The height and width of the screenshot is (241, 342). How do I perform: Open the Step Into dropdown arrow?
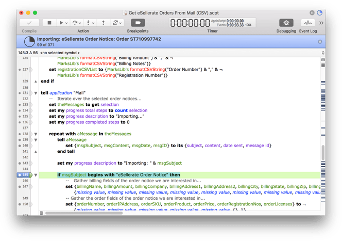tap(93, 23)
